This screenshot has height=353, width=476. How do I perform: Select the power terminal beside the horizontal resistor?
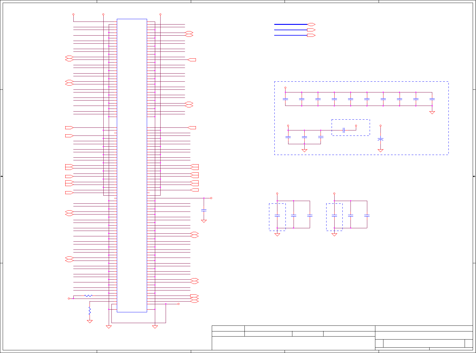tap(69, 299)
